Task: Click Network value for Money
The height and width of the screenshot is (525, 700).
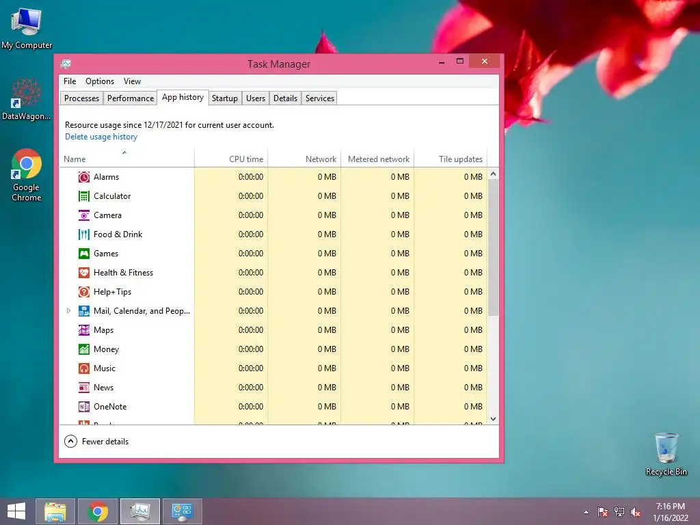Action: 327,349
